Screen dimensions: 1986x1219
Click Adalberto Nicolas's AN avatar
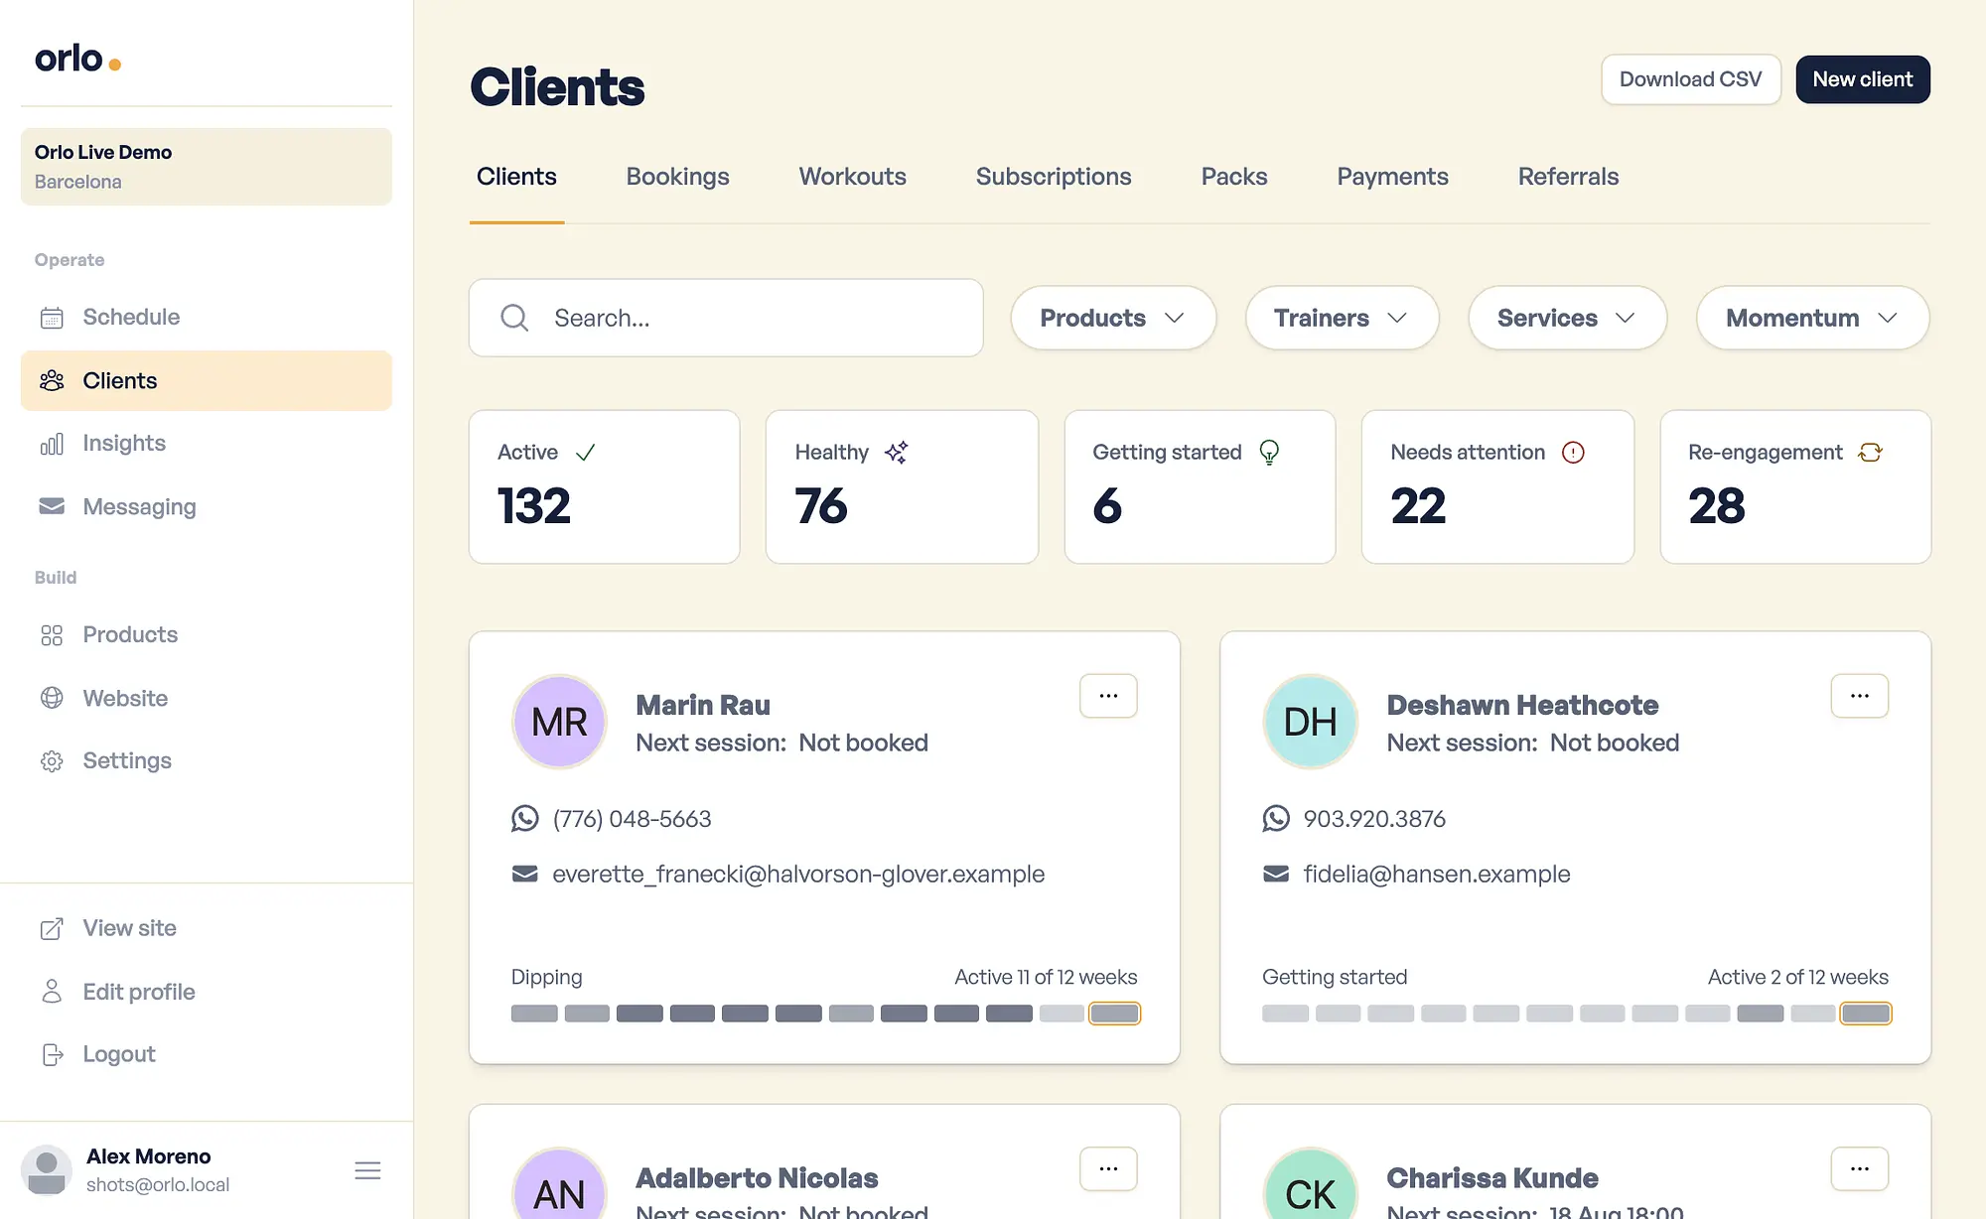click(559, 1185)
